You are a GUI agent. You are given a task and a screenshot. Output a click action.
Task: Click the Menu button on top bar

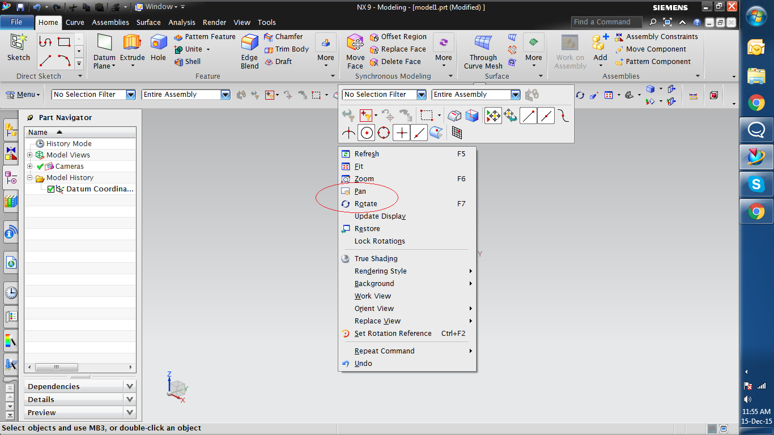[x=23, y=95]
